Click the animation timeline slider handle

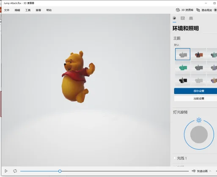[x=60, y=171]
